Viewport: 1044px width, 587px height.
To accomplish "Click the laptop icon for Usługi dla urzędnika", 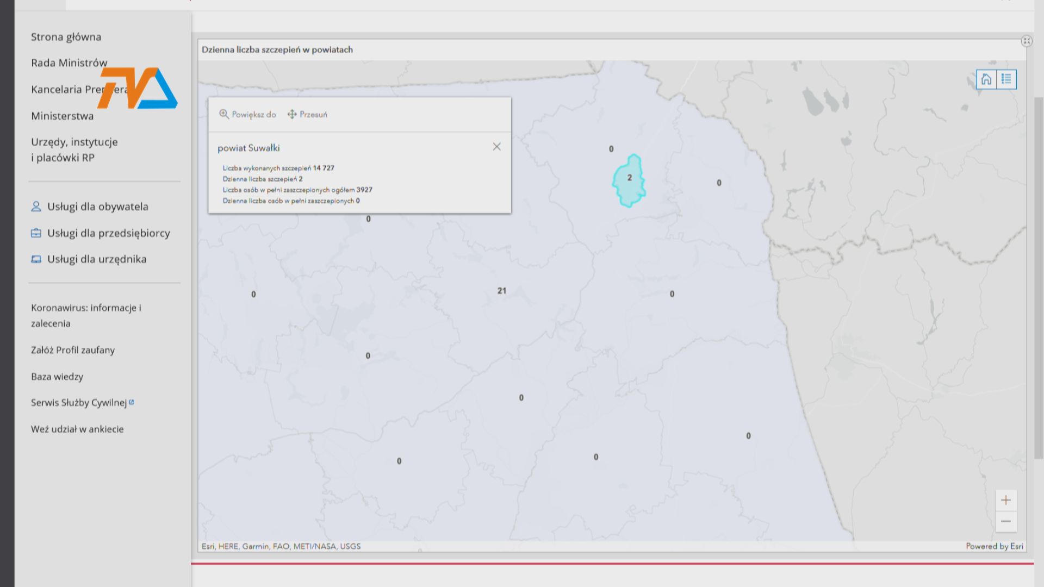I will (36, 259).
